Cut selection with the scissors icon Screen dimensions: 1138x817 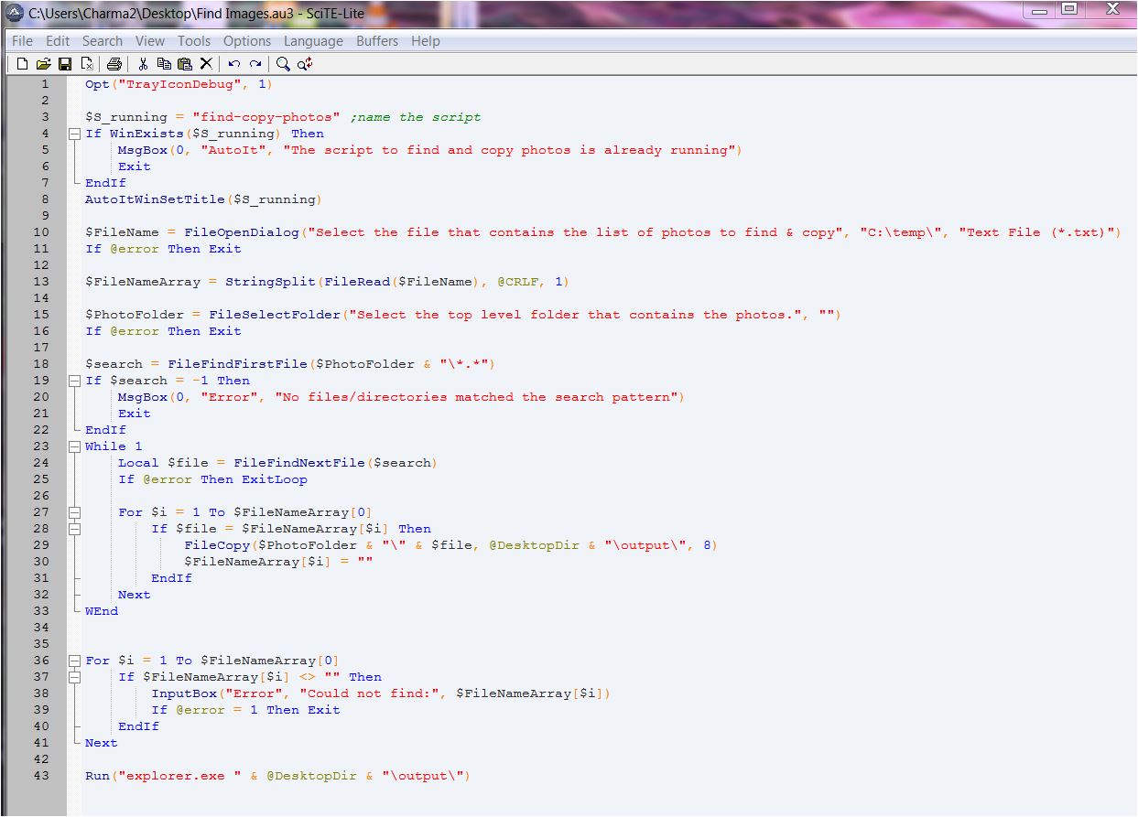[143, 64]
